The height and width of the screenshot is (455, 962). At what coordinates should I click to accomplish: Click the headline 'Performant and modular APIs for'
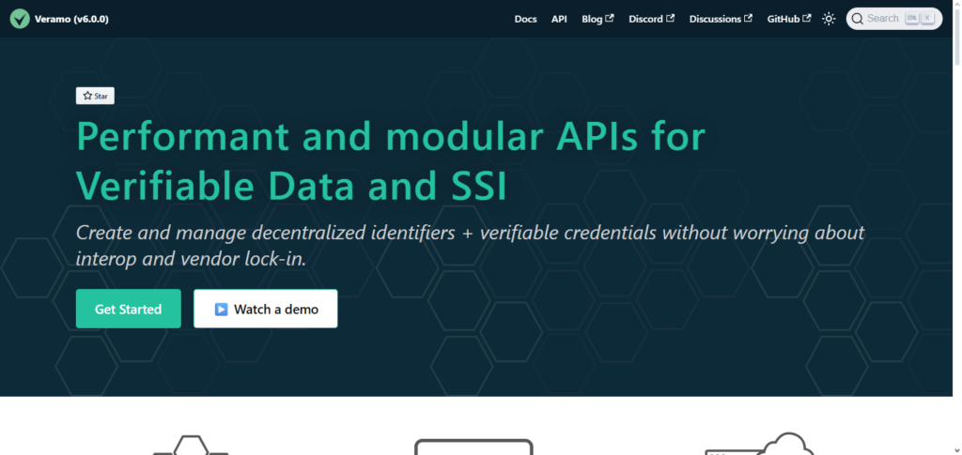pyautogui.click(x=391, y=137)
